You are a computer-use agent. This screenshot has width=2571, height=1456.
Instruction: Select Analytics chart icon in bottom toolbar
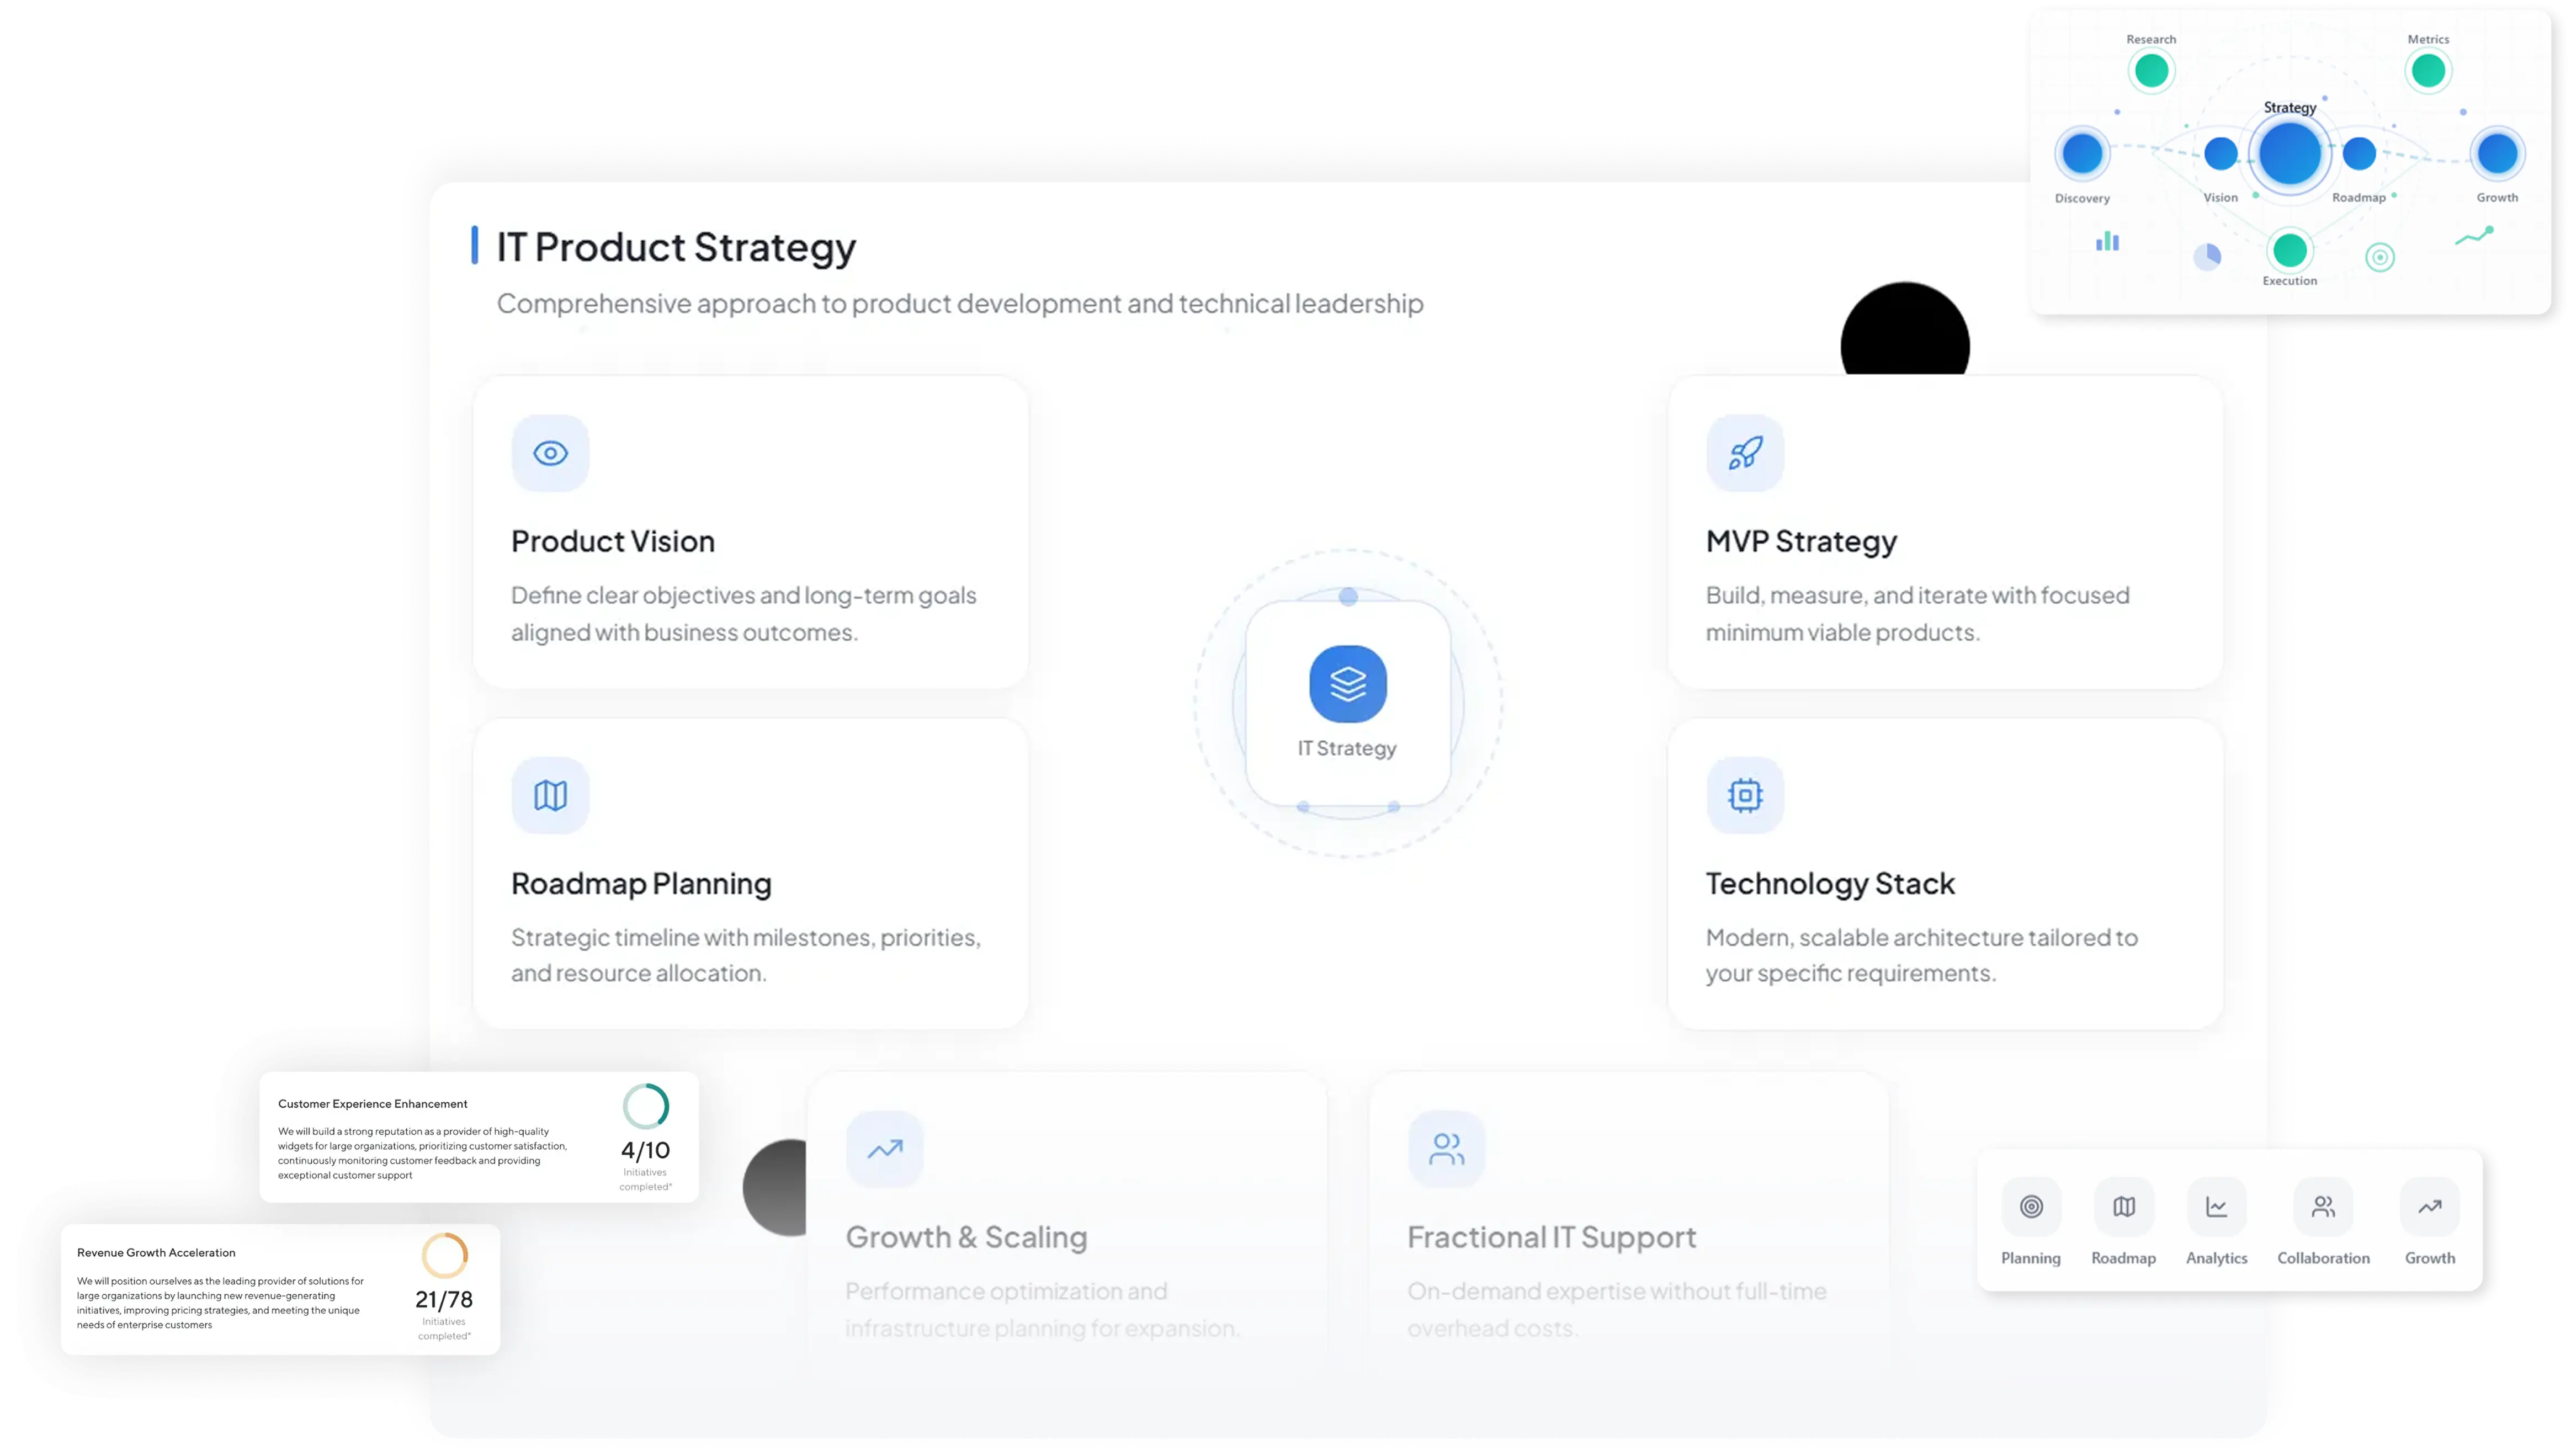pyautogui.click(x=2216, y=1206)
